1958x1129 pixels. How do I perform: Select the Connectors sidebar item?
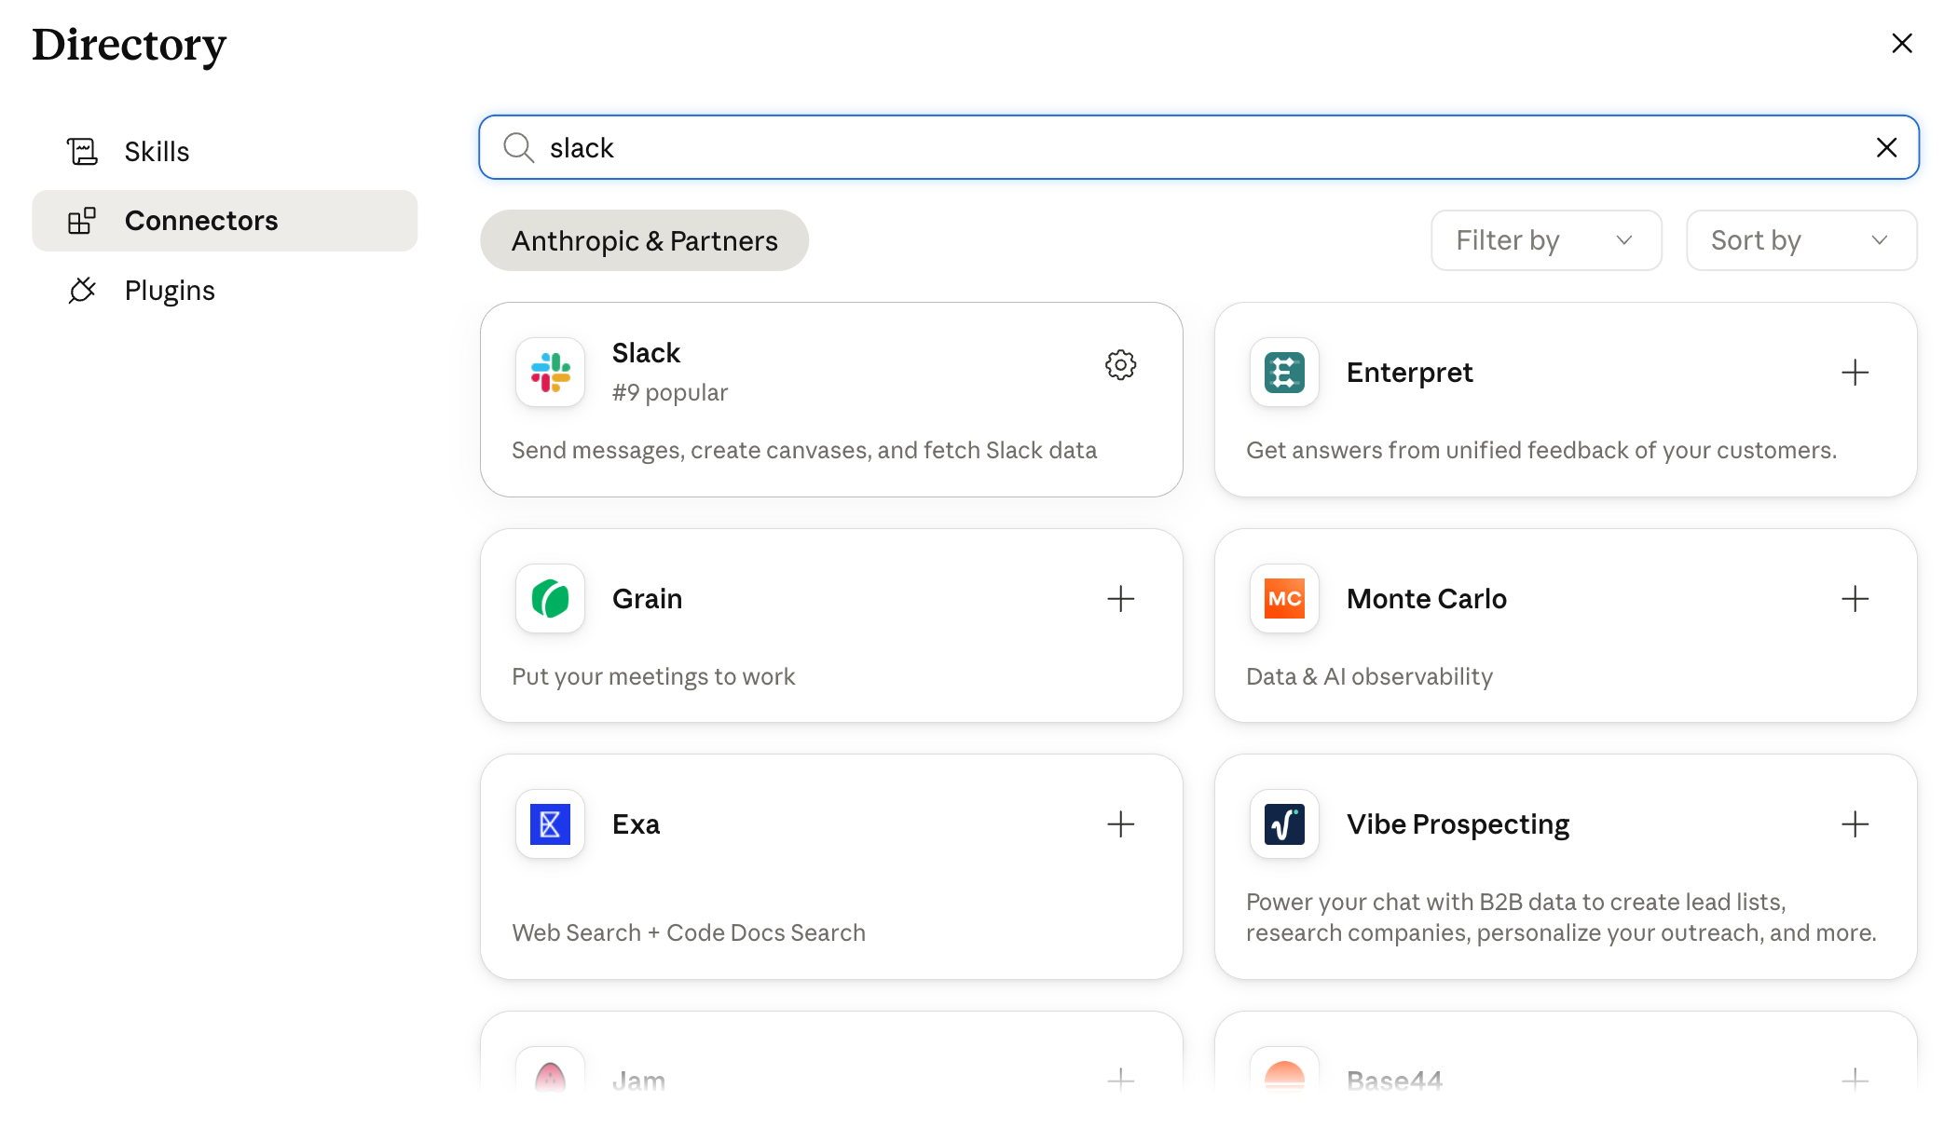pyautogui.click(x=225, y=221)
